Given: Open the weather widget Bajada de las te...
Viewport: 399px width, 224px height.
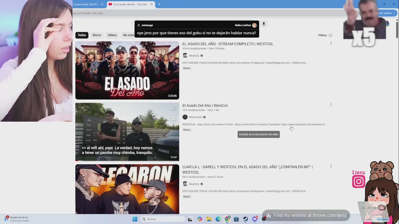Looking at the screenshot, I should pos(17,219).
